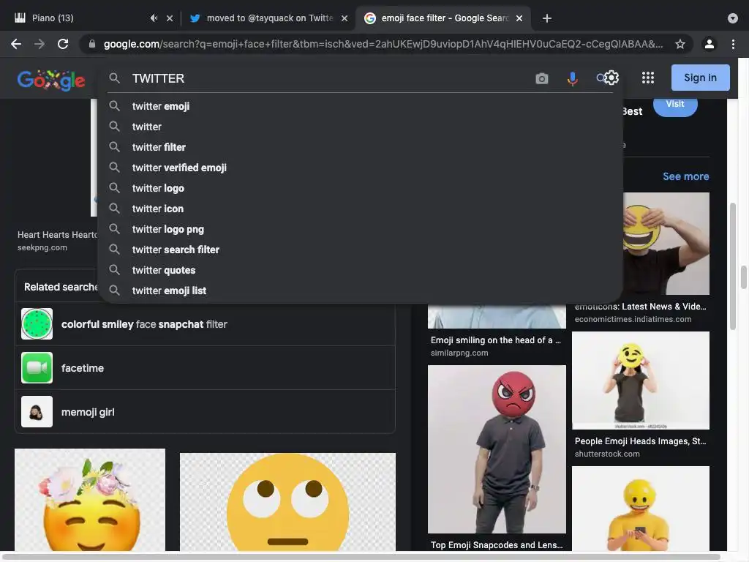The width and height of the screenshot is (749, 562).
Task: Reload the current page
Action: 63,44
